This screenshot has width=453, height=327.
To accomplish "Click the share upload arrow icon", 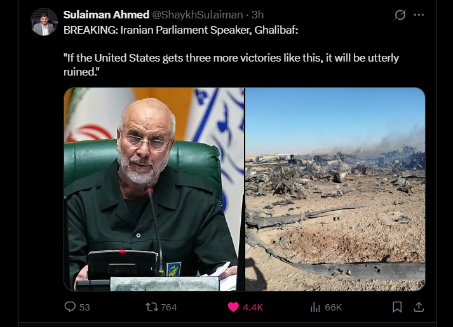I will pos(419,307).
